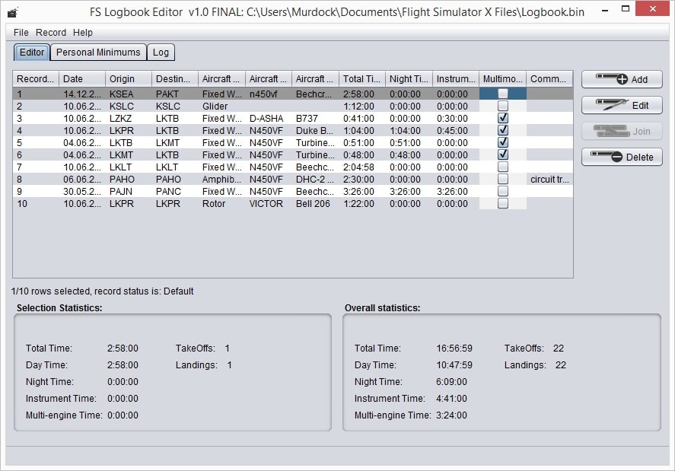675x471 pixels.
Task: Sort by the Origin column header
Action: point(128,79)
